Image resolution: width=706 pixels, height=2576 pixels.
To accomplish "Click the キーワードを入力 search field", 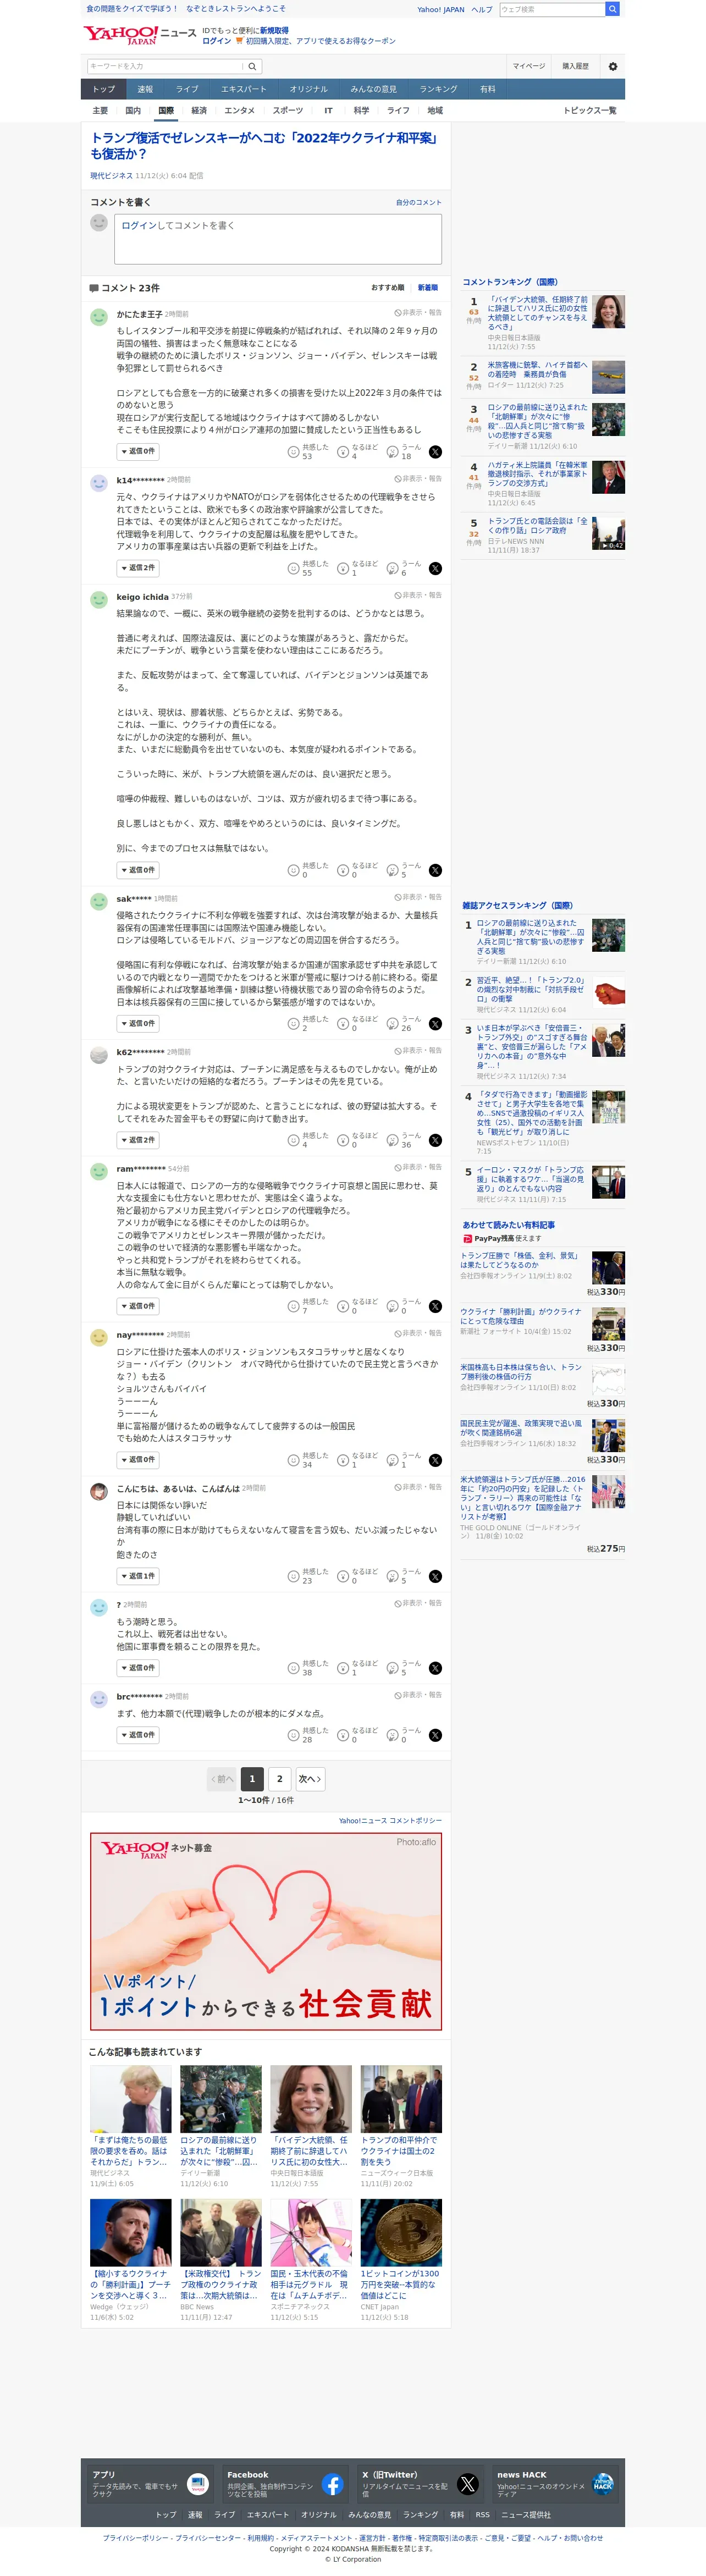I will (166, 67).
